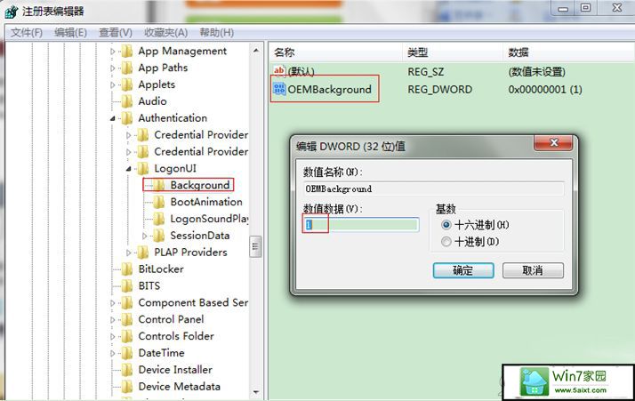This screenshot has height=401, width=635.
Task: Expand the PLAP Providers tree node
Action: click(129, 253)
